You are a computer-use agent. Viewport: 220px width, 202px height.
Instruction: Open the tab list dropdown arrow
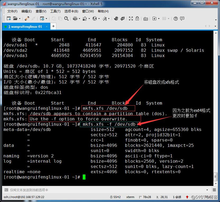click(215, 26)
